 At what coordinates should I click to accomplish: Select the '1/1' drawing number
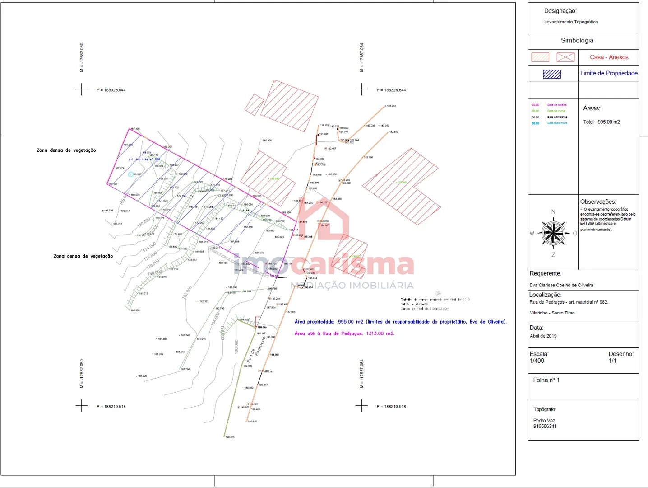[612, 361]
